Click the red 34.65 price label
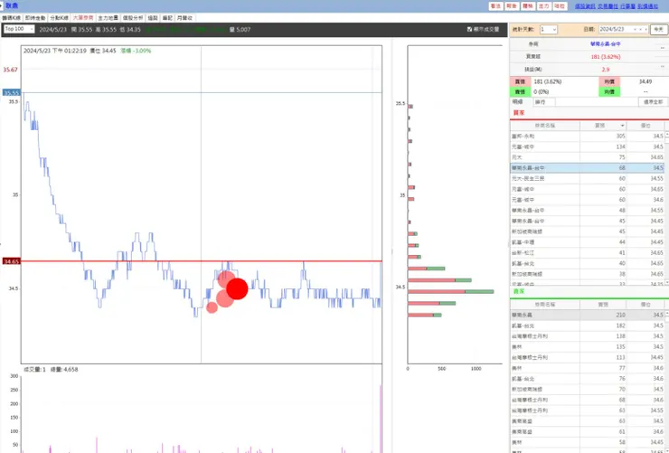 pyautogui.click(x=11, y=261)
